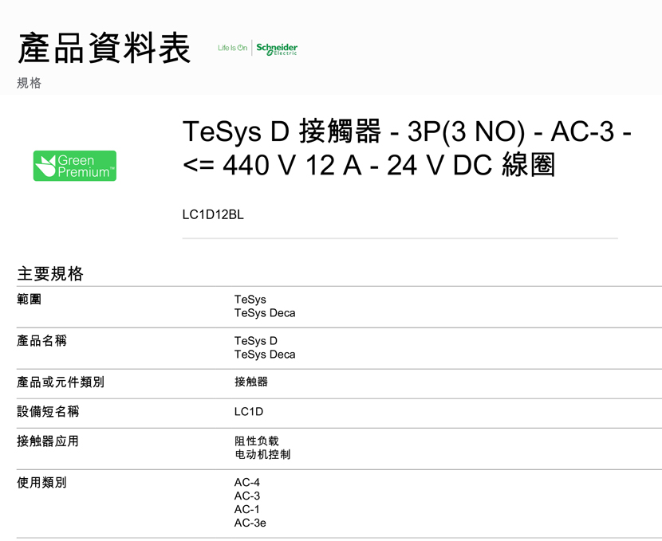This screenshot has width=662, height=541.
Task: Click the 接触器应用 row label
Action: pyautogui.click(x=48, y=441)
